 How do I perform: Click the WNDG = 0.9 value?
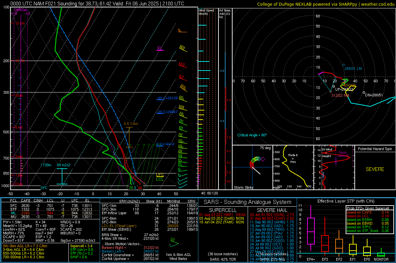pos(70,222)
